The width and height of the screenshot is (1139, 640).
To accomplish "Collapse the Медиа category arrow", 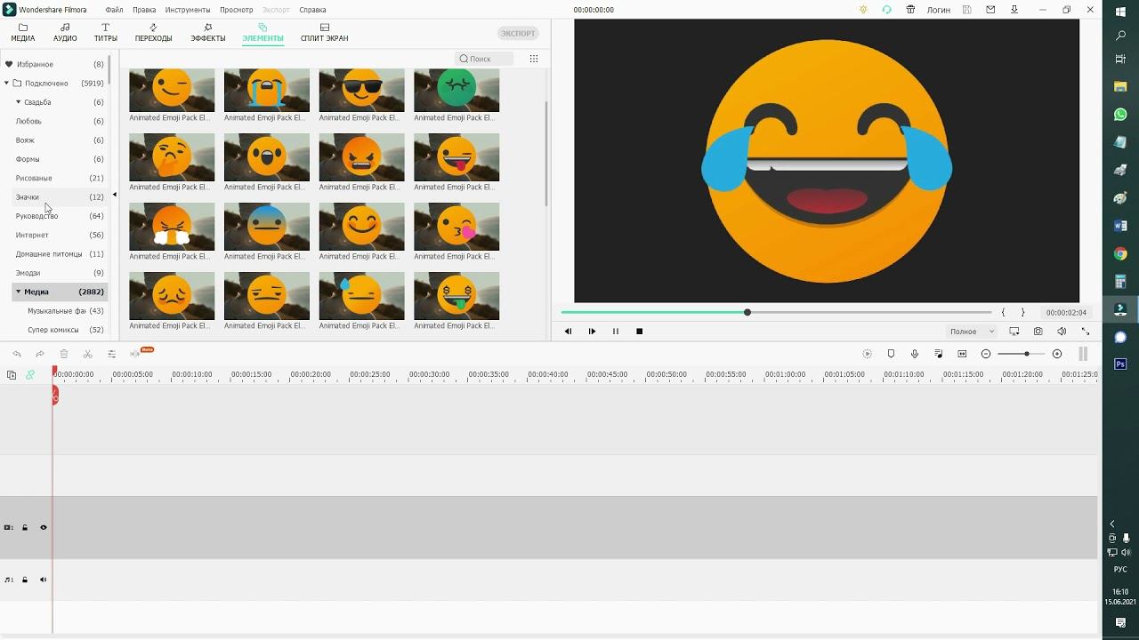I will coord(18,292).
